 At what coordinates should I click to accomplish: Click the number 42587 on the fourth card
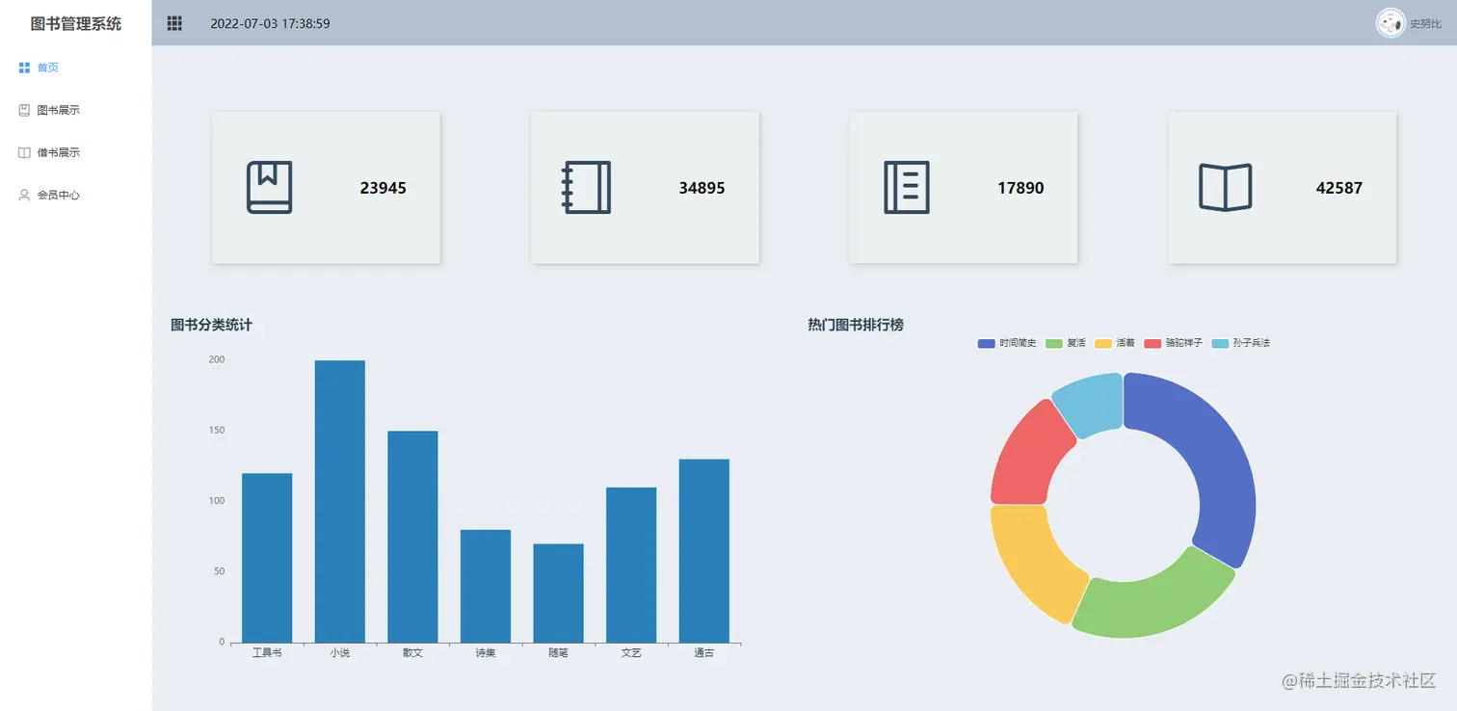(1339, 188)
